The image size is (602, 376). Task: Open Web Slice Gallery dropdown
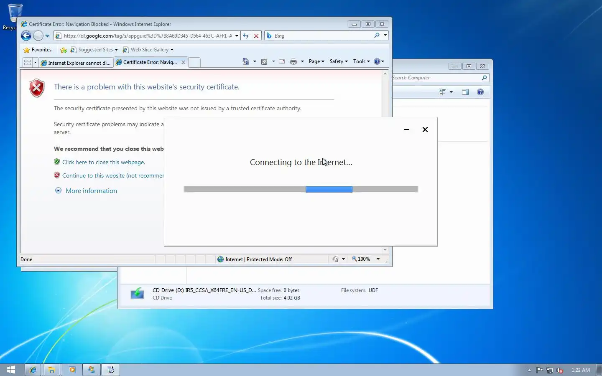[148, 50]
